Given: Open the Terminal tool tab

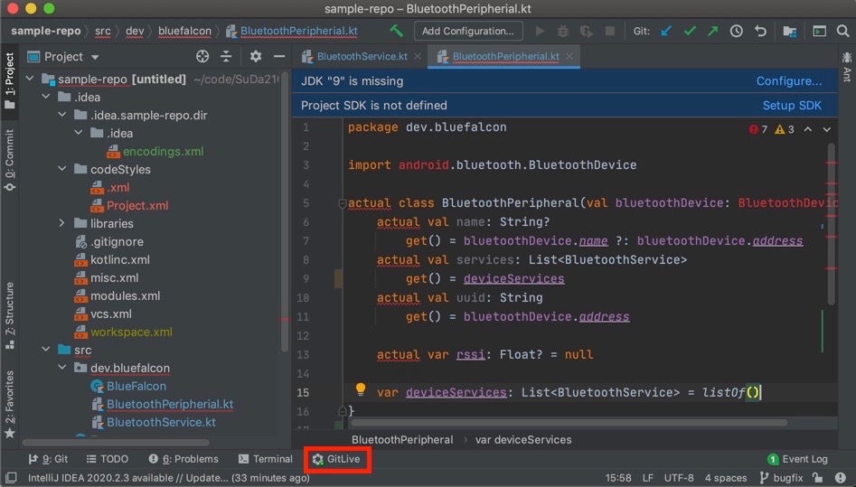Looking at the screenshot, I should coord(266,459).
